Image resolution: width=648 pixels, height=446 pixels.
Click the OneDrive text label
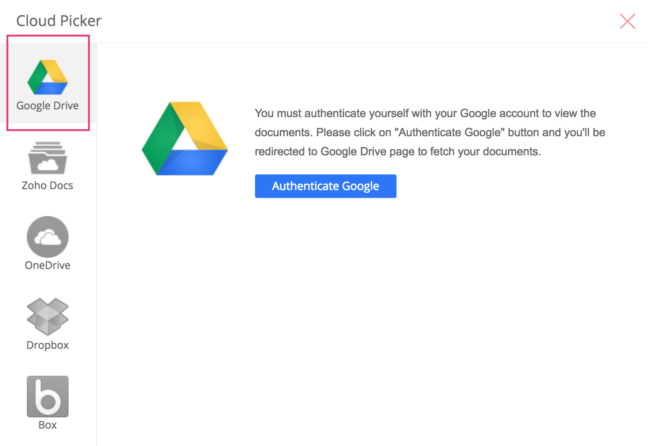(48, 266)
